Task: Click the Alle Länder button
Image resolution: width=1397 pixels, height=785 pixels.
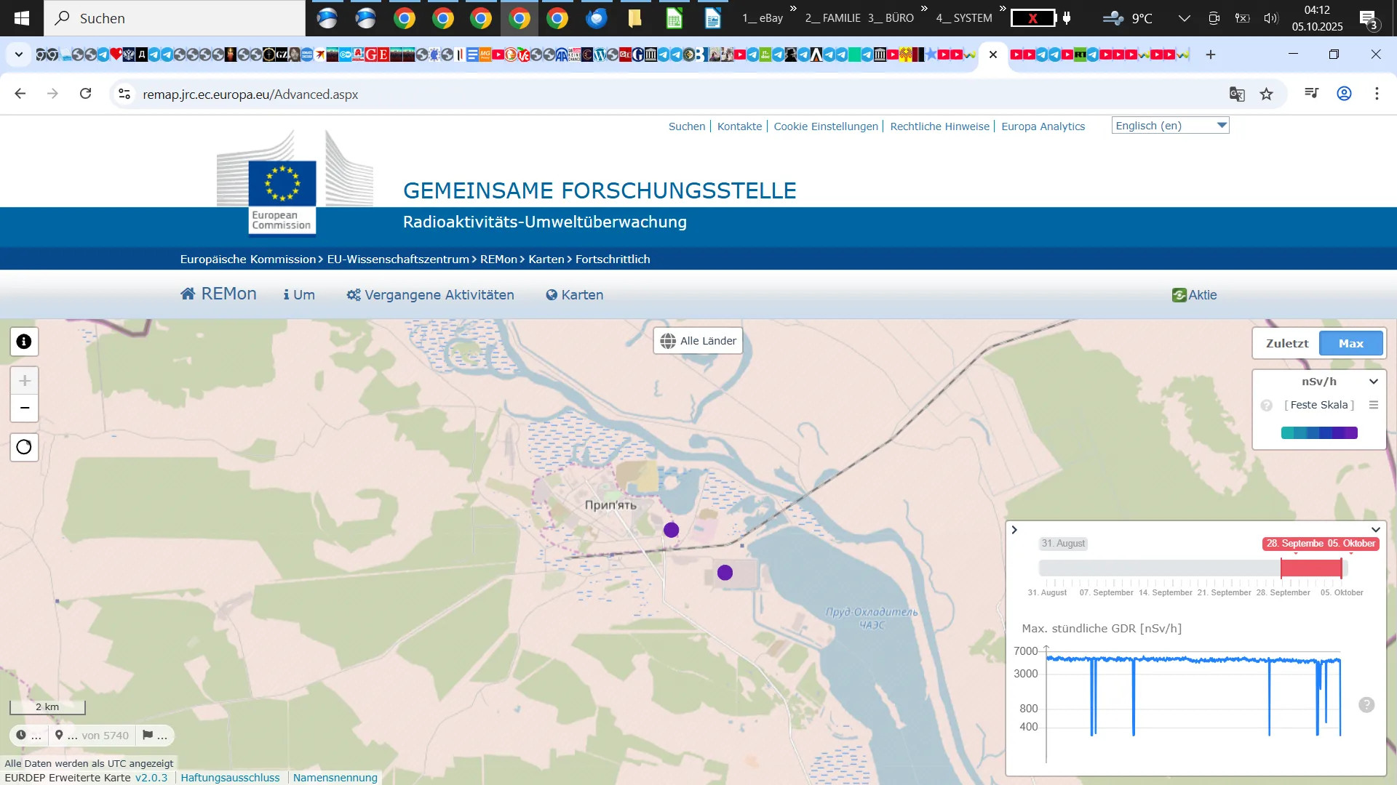Action: tap(698, 341)
